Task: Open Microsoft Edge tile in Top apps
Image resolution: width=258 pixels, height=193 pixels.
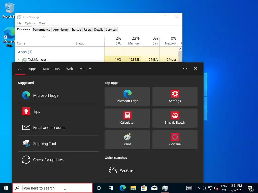Action: pyautogui.click(x=127, y=96)
